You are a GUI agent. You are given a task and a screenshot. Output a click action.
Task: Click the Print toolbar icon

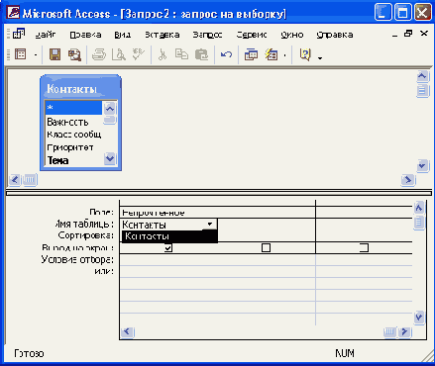coord(99,54)
